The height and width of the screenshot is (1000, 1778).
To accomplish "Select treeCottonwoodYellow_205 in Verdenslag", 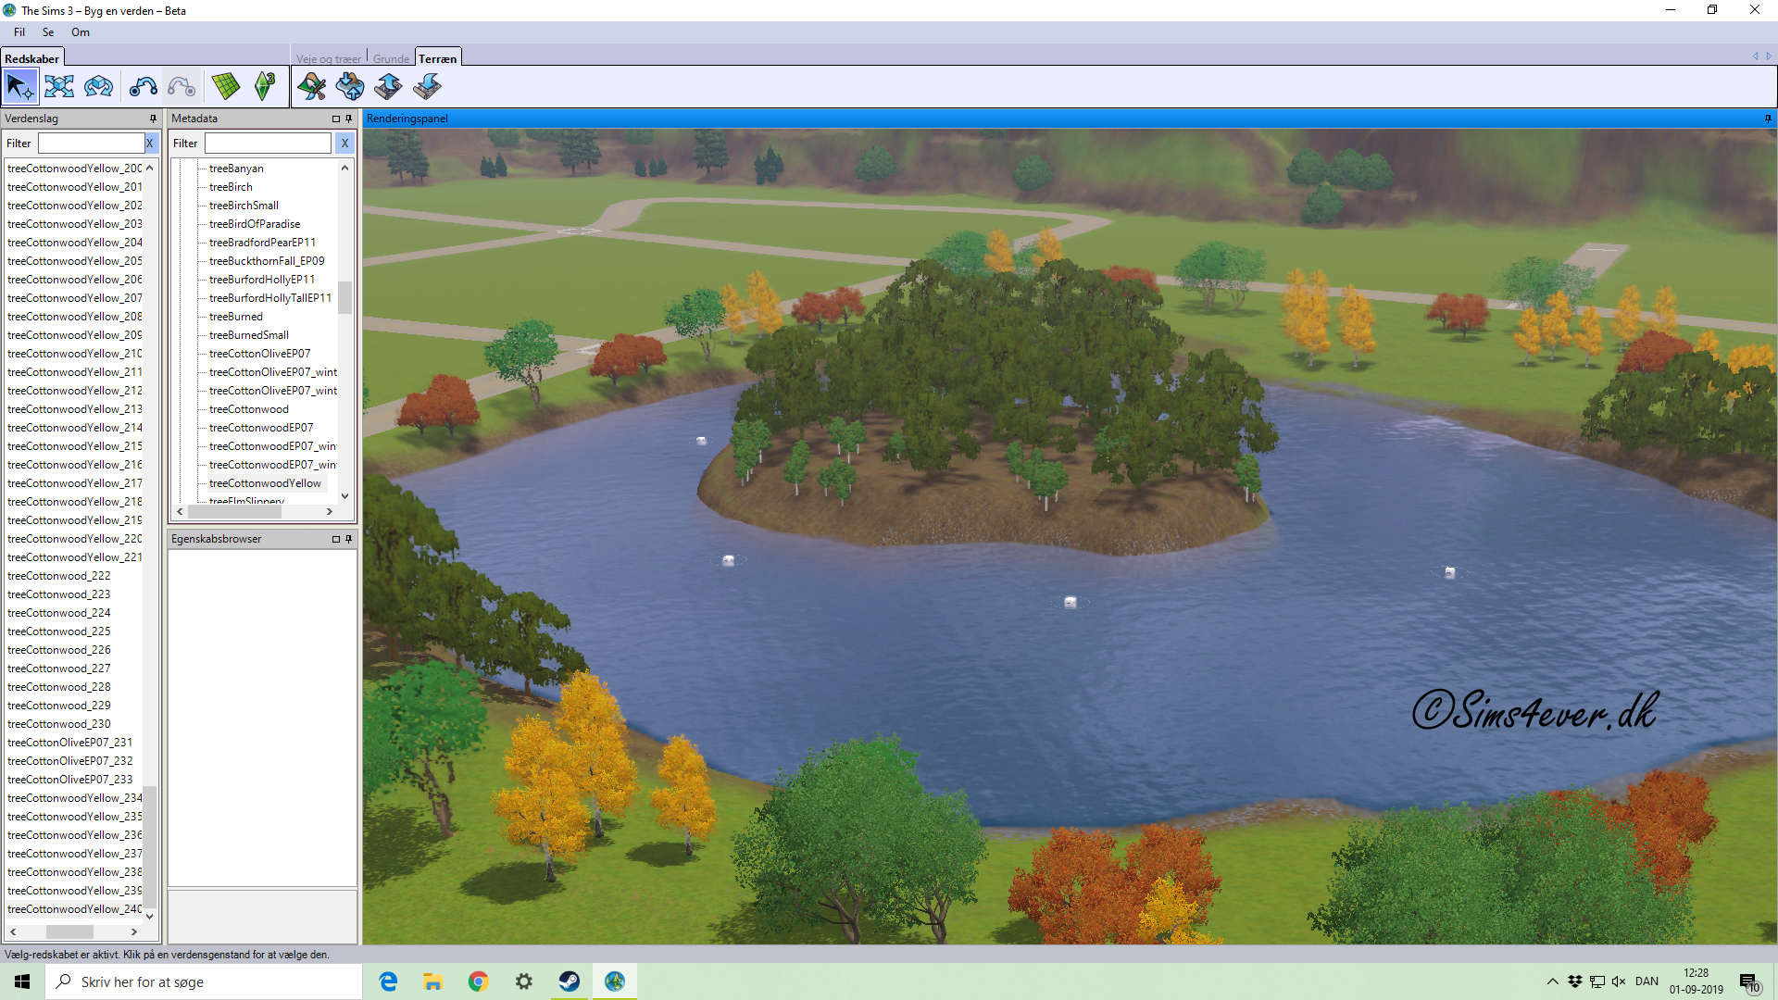I will pos(75,261).
